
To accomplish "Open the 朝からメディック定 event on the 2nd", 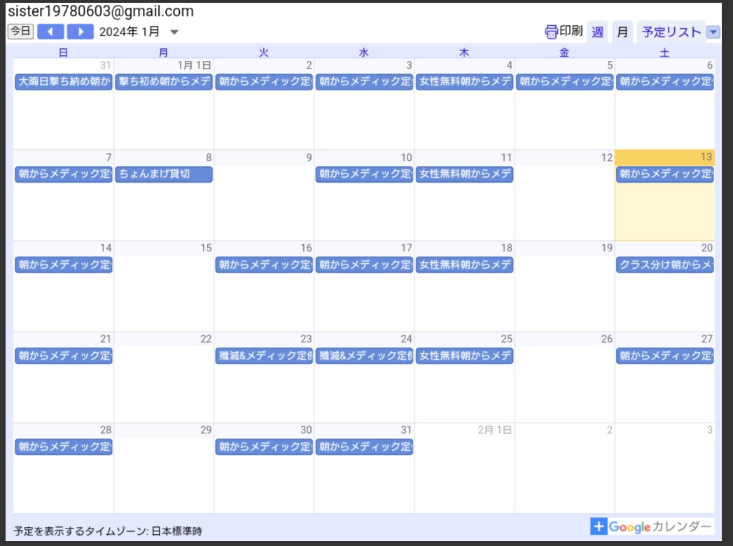I will [x=264, y=81].
